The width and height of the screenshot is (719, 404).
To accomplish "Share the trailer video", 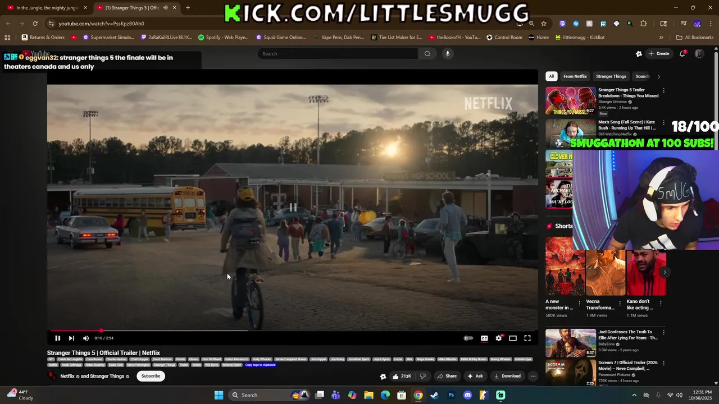I will coord(447,376).
